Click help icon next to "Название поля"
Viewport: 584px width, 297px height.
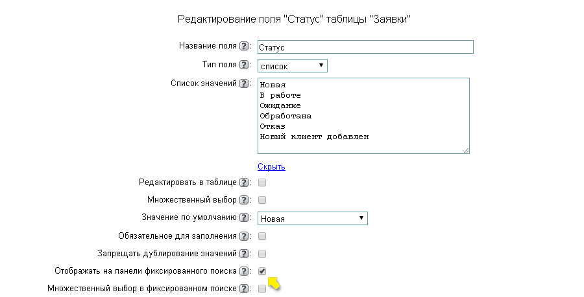pyautogui.click(x=244, y=47)
